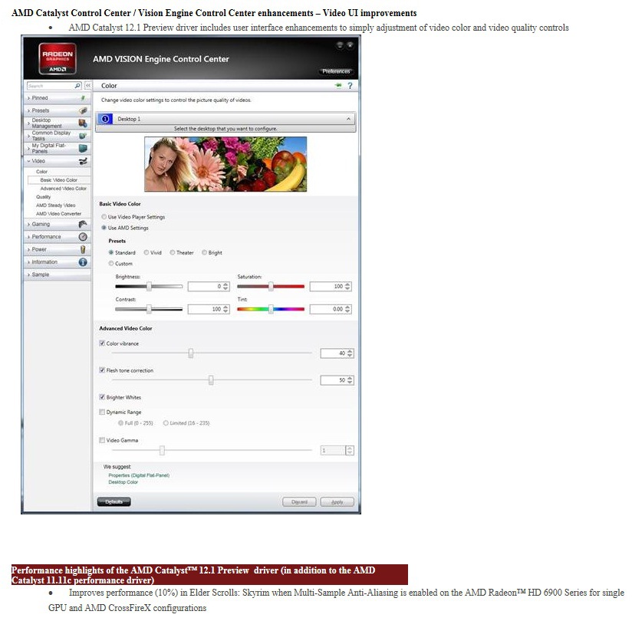This screenshot has width=632, height=621.
Task: Open the Quality video page
Action: (x=44, y=197)
